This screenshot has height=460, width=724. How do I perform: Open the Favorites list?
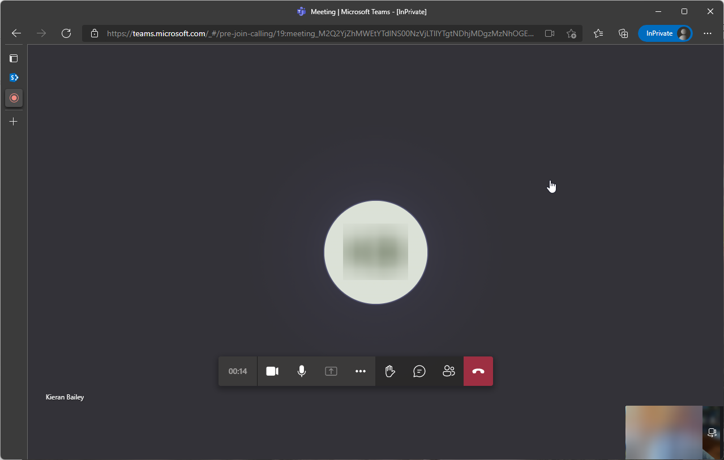point(598,33)
